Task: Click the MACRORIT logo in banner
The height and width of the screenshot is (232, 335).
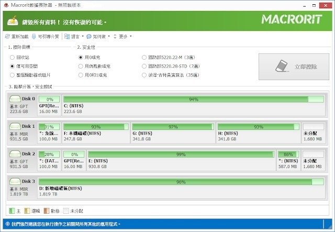Action: point(292,19)
